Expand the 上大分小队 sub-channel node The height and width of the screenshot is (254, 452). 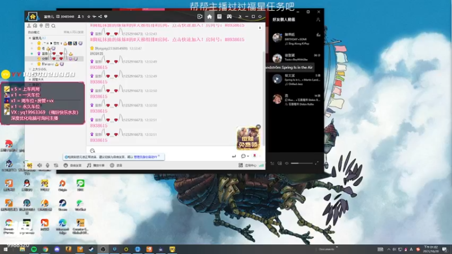30,69
